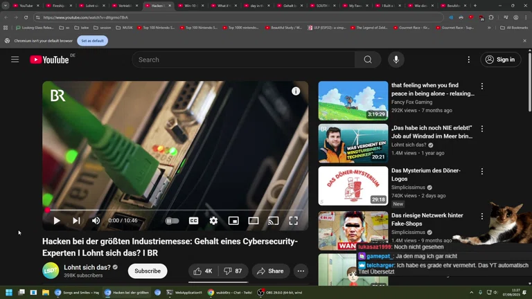Skip to next video in player
The width and height of the screenshot is (532, 299).
(76, 221)
